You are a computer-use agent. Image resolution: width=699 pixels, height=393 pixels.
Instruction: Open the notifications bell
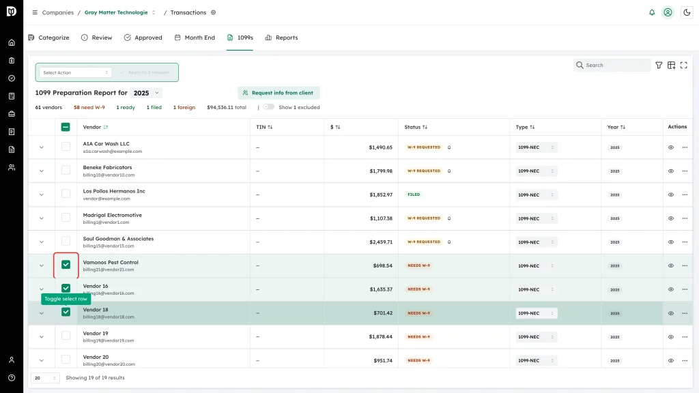[x=652, y=12]
